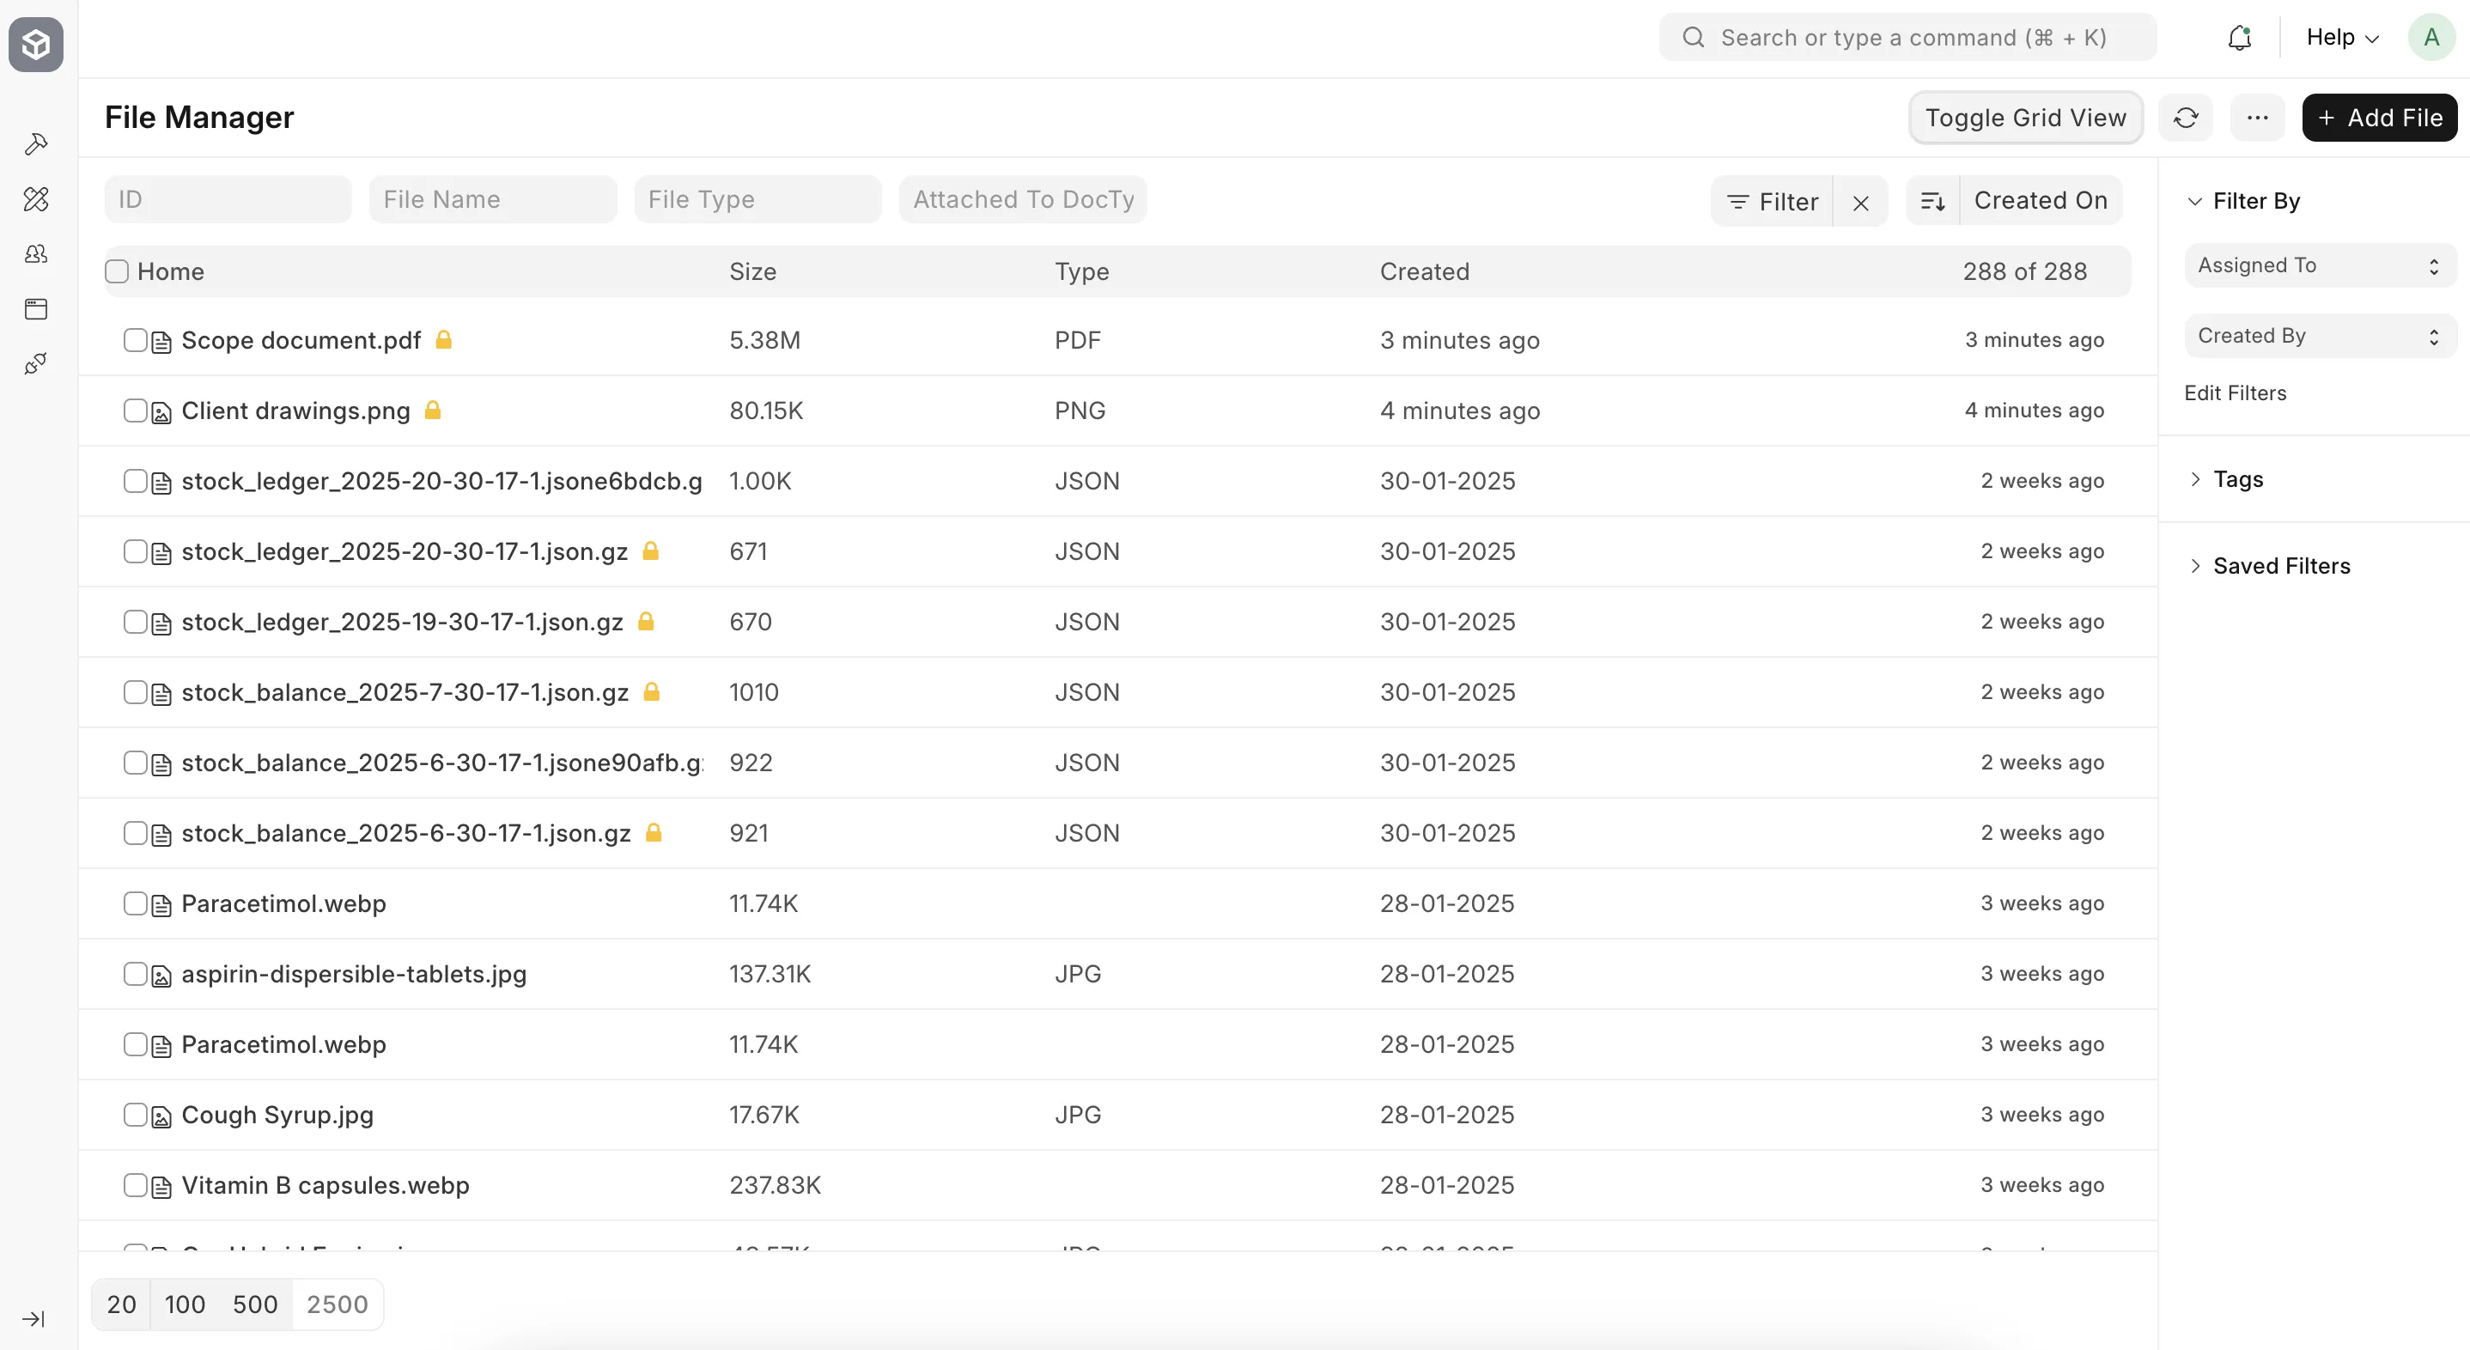Open the app home logo top-left
Image resolution: width=2470 pixels, height=1350 pixels.
pos(35,44)
